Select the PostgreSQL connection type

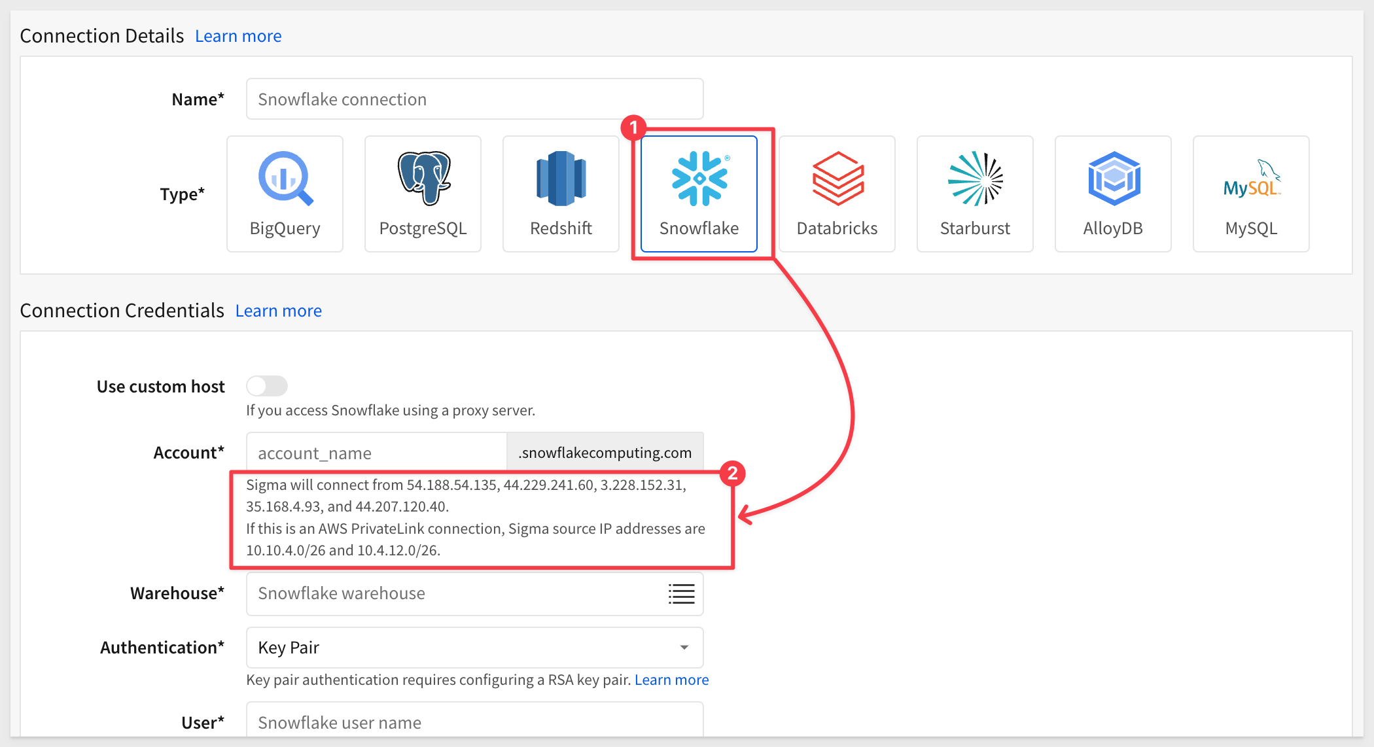(423, 194)
